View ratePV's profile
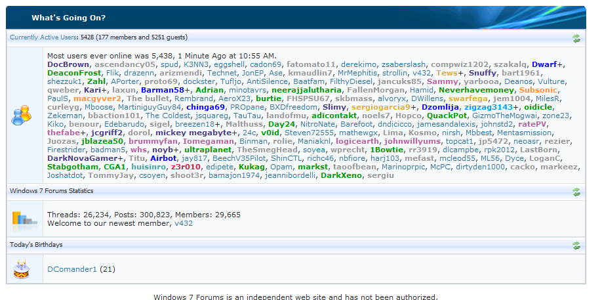The width and height of the screenshot is (600, 300). [x=532, y=124]
